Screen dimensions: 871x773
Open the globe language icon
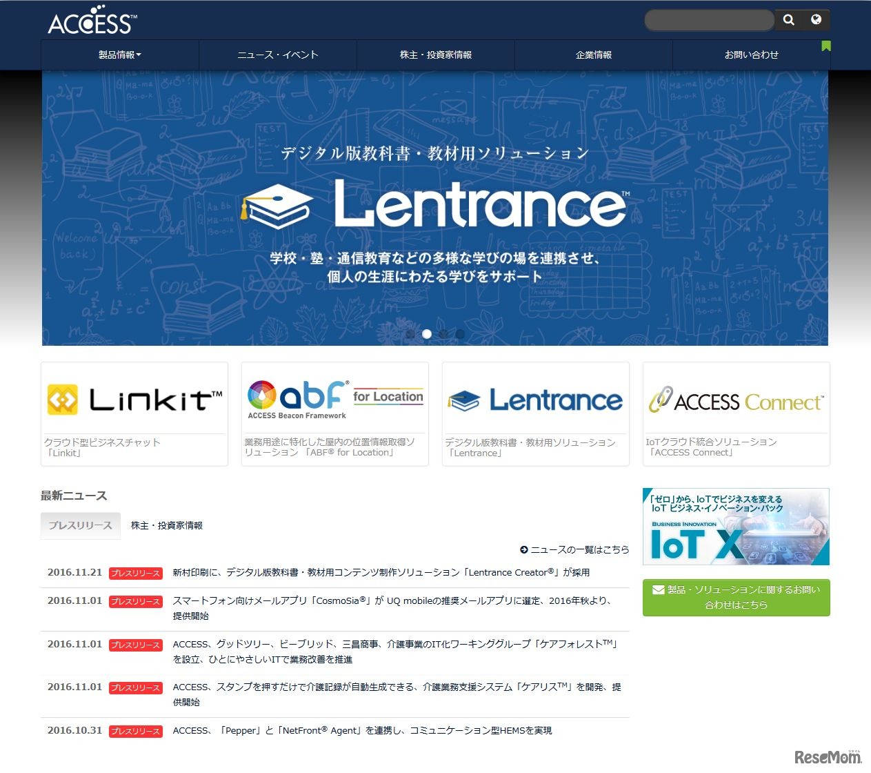click(x=816, y=20)
